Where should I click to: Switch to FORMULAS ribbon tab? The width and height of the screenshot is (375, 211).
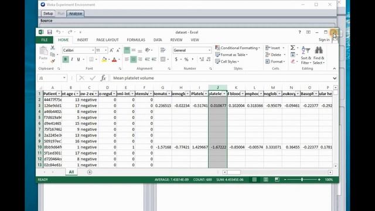coord(136,40)
